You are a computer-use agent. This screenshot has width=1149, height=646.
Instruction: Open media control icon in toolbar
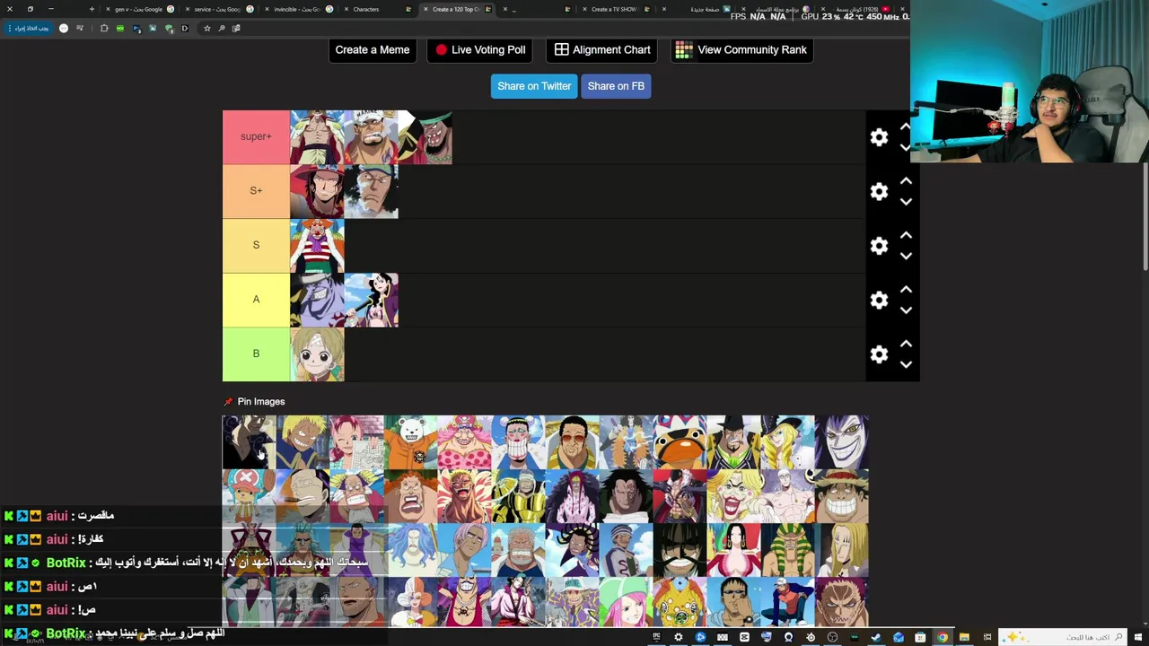80,28
